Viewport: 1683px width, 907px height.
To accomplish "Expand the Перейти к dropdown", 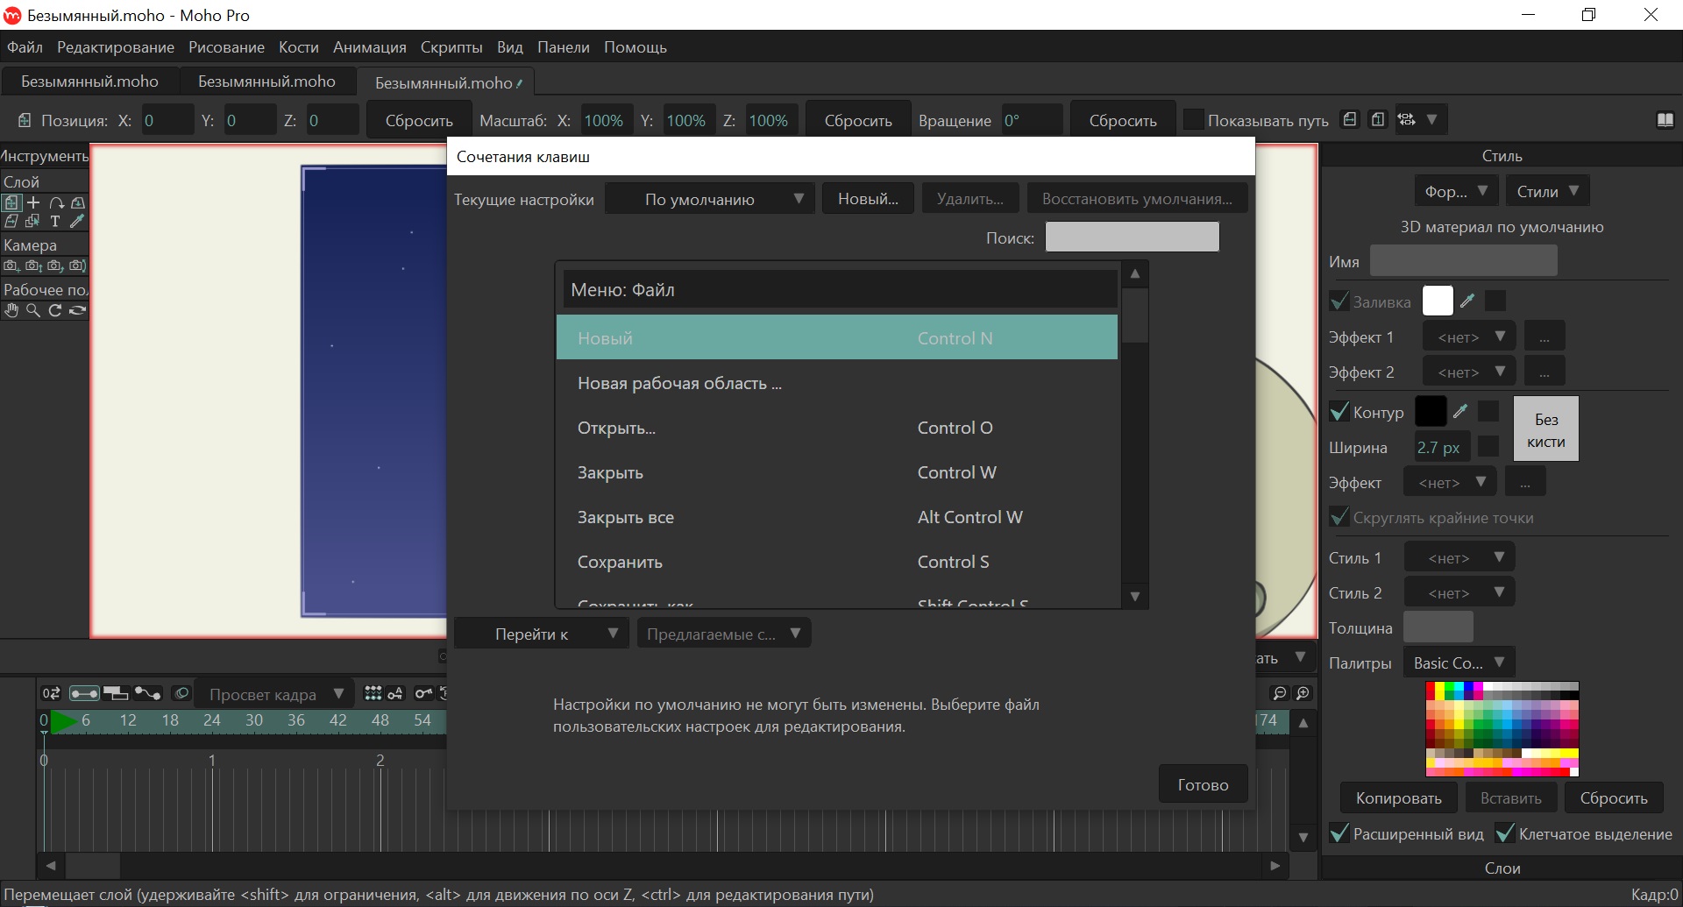I will [x=542, y=634].
